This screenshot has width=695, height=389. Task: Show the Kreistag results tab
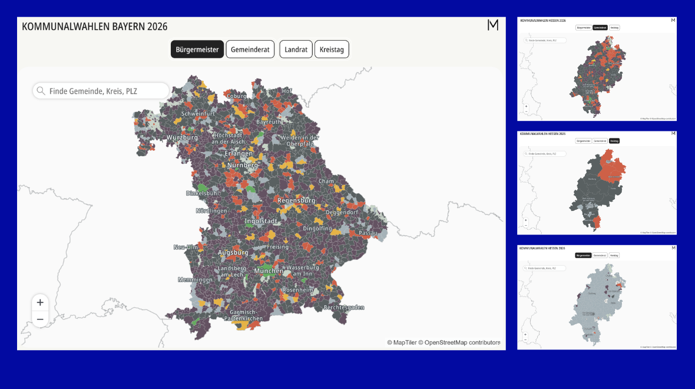[x=332, y=50]
